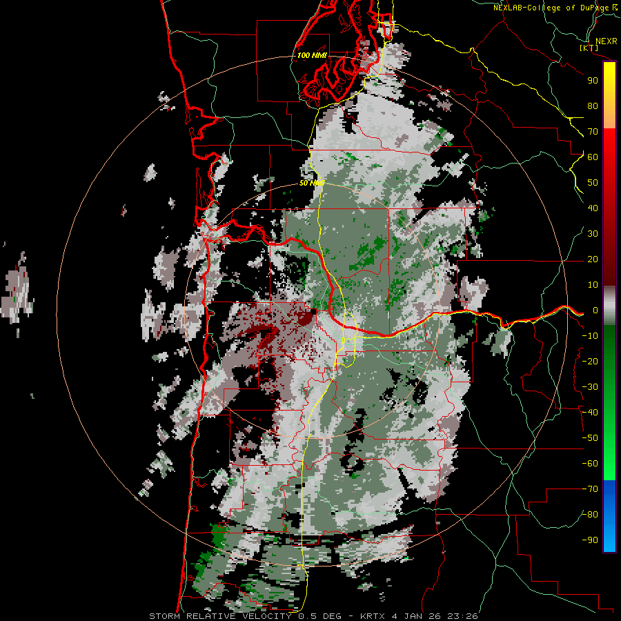Click the [KT] units label
Viewport: 621px width, 621px height.
589,48
